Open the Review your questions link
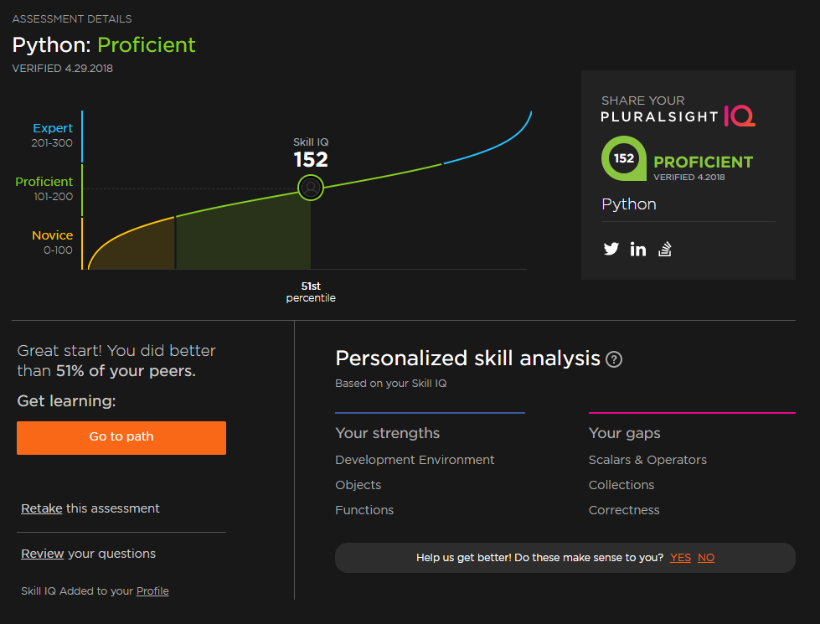This screenshot has height=624, width=820. pos(42,554)
